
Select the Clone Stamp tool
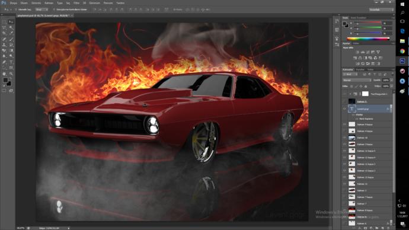[x=4, y=45]
